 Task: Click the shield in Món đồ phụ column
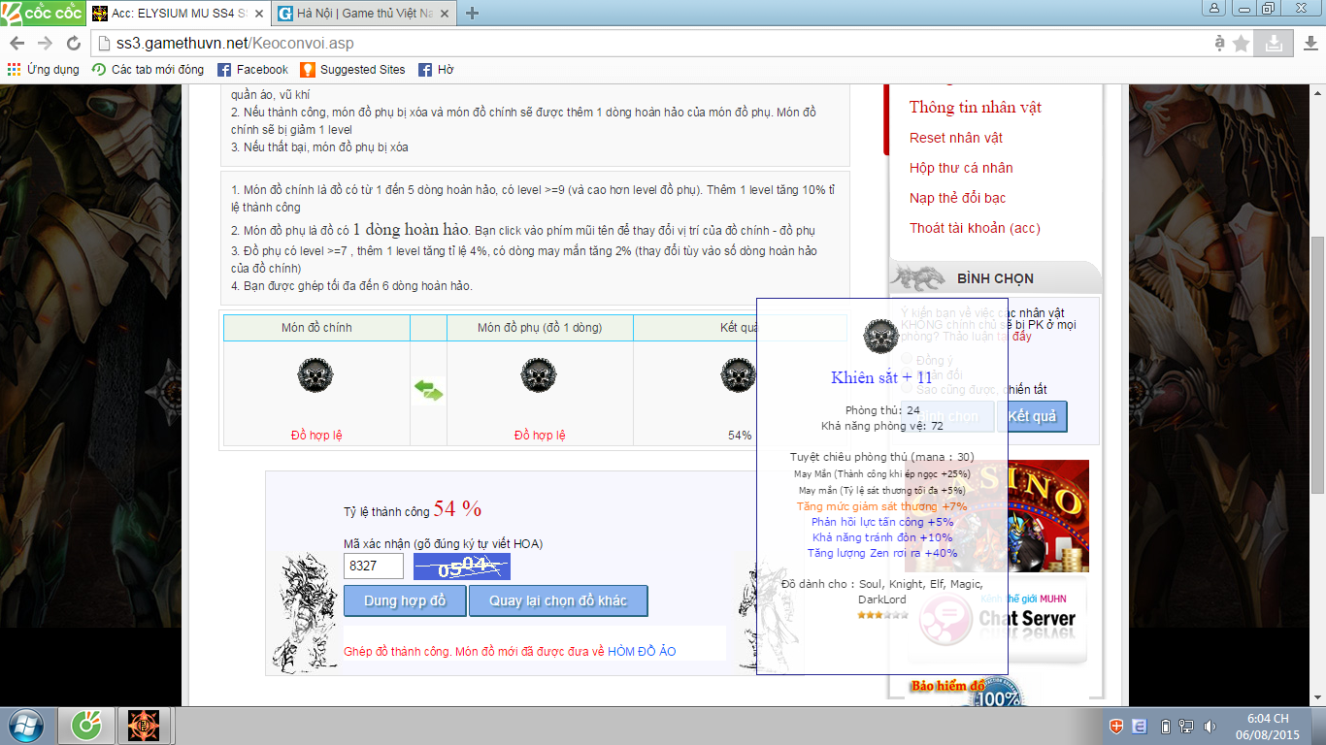pyautogui.click(x=539, y=374)
